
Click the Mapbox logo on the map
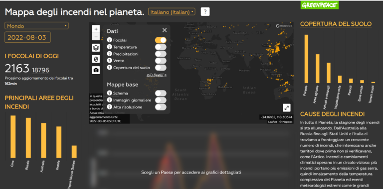[284, 26]
